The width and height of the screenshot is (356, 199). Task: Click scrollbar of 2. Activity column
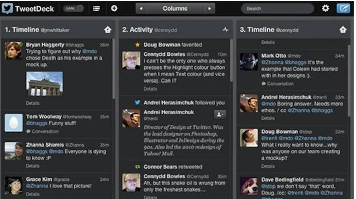click(231, 60)
